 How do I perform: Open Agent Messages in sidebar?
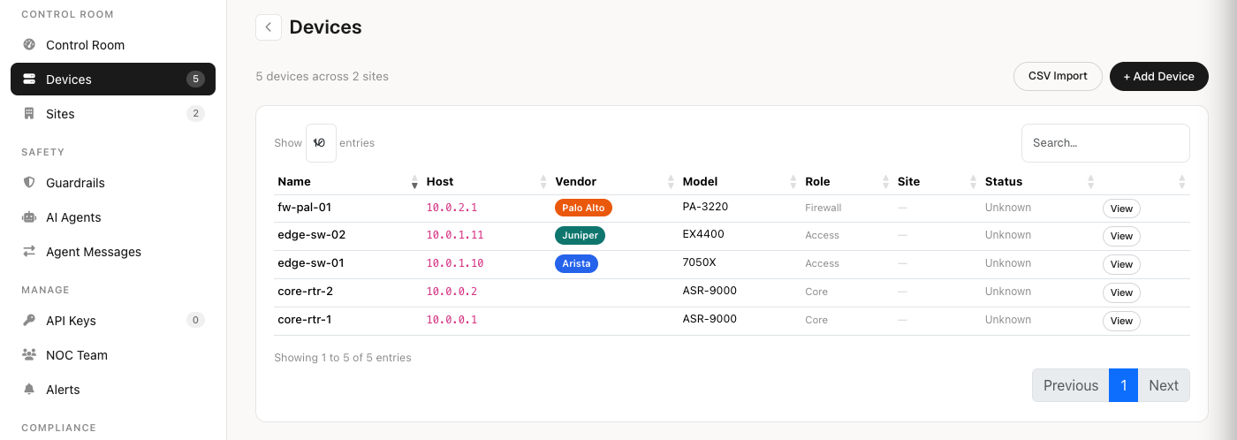click(113, 252)
